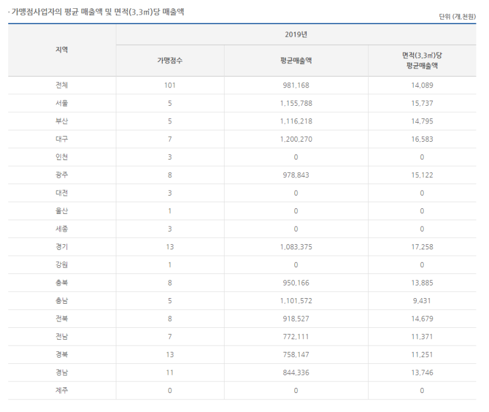Click the value '772,111' in the 전남 row
The height and width of the screenshot is (412, 489).
(295, 337)
